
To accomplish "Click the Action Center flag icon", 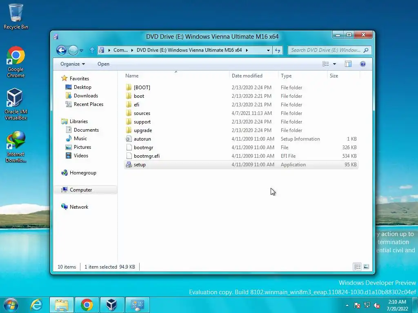I will (357, 305).
